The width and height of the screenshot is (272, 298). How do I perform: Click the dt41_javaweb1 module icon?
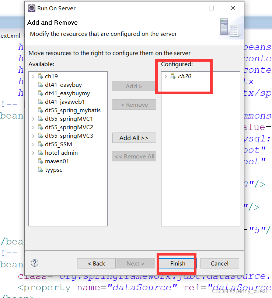(x=40, y=102)
